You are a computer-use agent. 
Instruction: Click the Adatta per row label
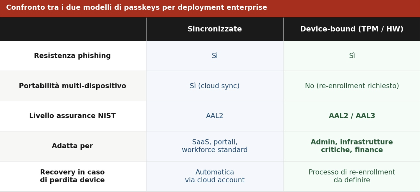click(x=72, y=146)
